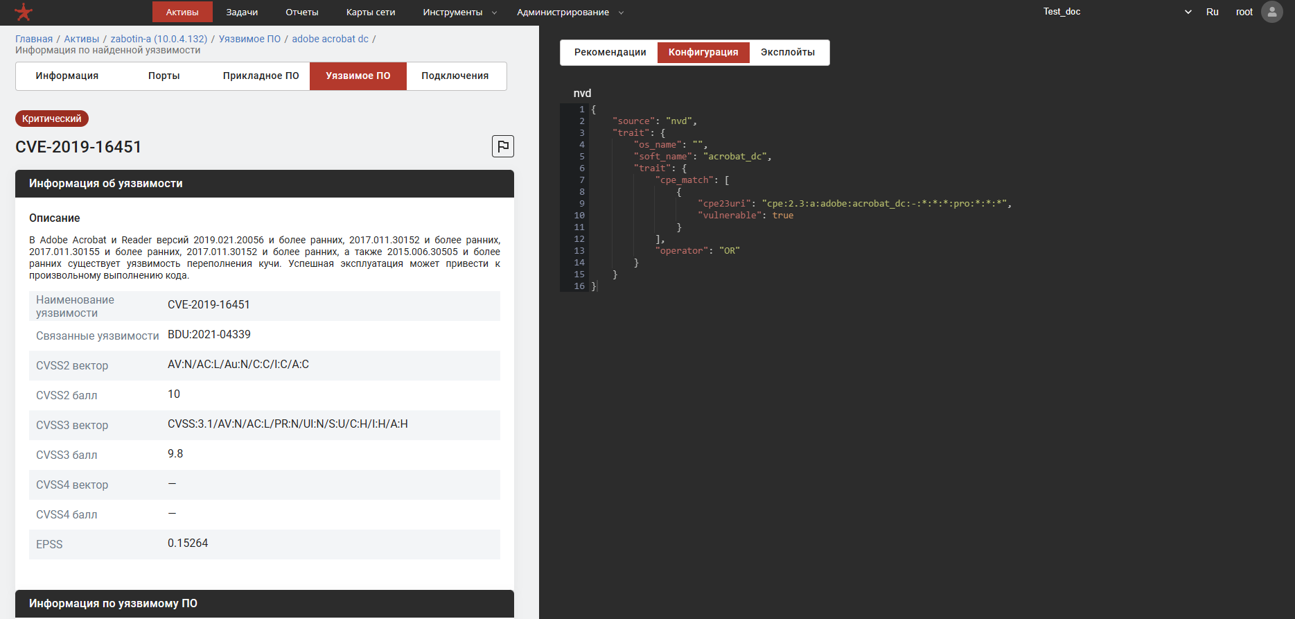Click the red star logo icon
The width and height of the screenshot is (1295, 619).
coord(24,12)
